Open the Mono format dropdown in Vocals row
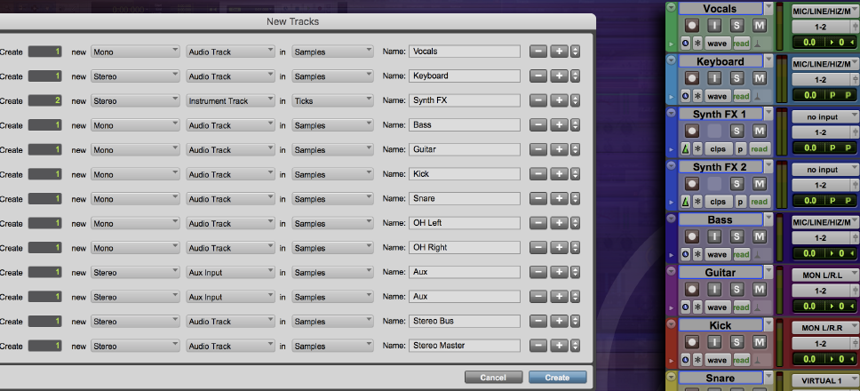 tap(135, 52)
